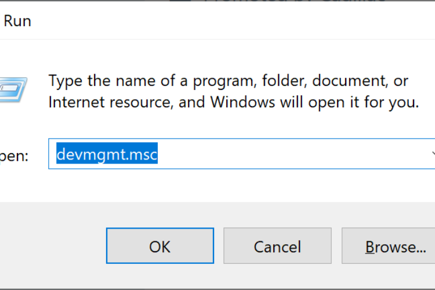This screenshot has height=290, width=435.
Task: Click the 'Internet resource' description line
Action: pyautogui.click(x=234, y=102)
